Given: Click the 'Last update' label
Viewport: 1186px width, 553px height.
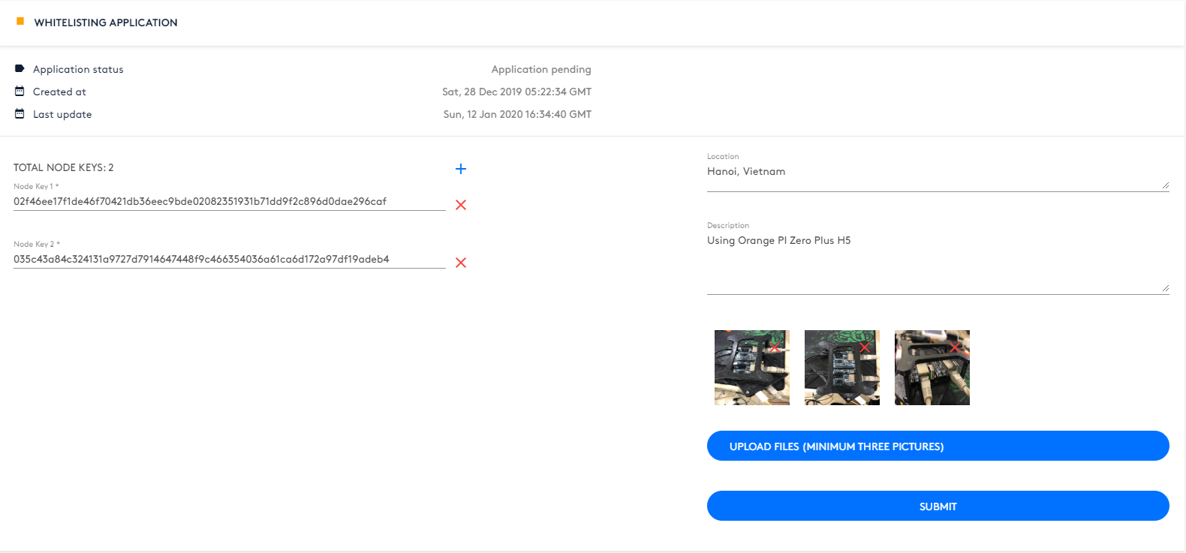Looking at the screenshot, I should pyautogui.click(x=62, y=114).
